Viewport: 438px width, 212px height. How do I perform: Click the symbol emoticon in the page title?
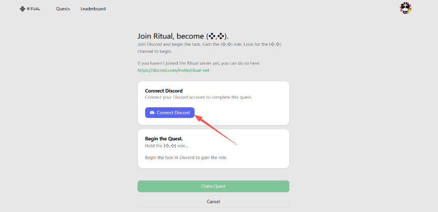pos(217,37)
